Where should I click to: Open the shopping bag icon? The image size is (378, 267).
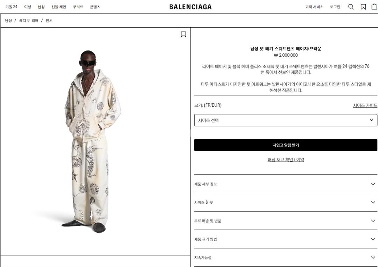coord(374,7)
